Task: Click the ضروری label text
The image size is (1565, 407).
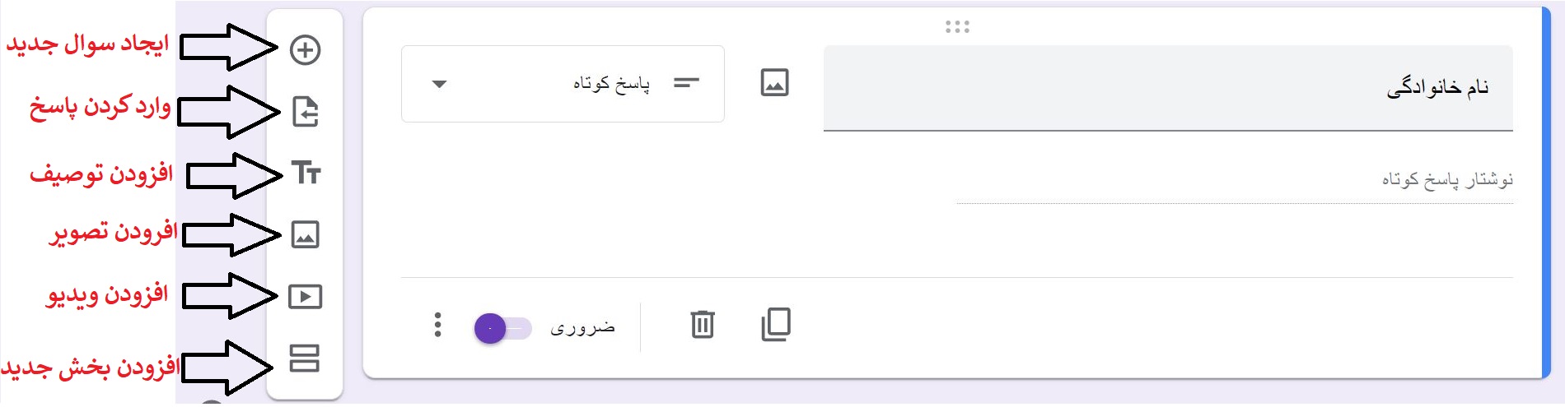Action: pos(582,328)
